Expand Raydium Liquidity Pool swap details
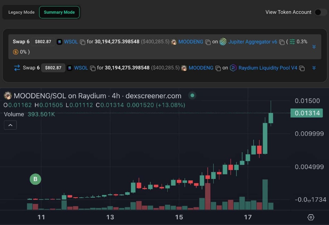The image size is (329, 225). coord(314,68)
